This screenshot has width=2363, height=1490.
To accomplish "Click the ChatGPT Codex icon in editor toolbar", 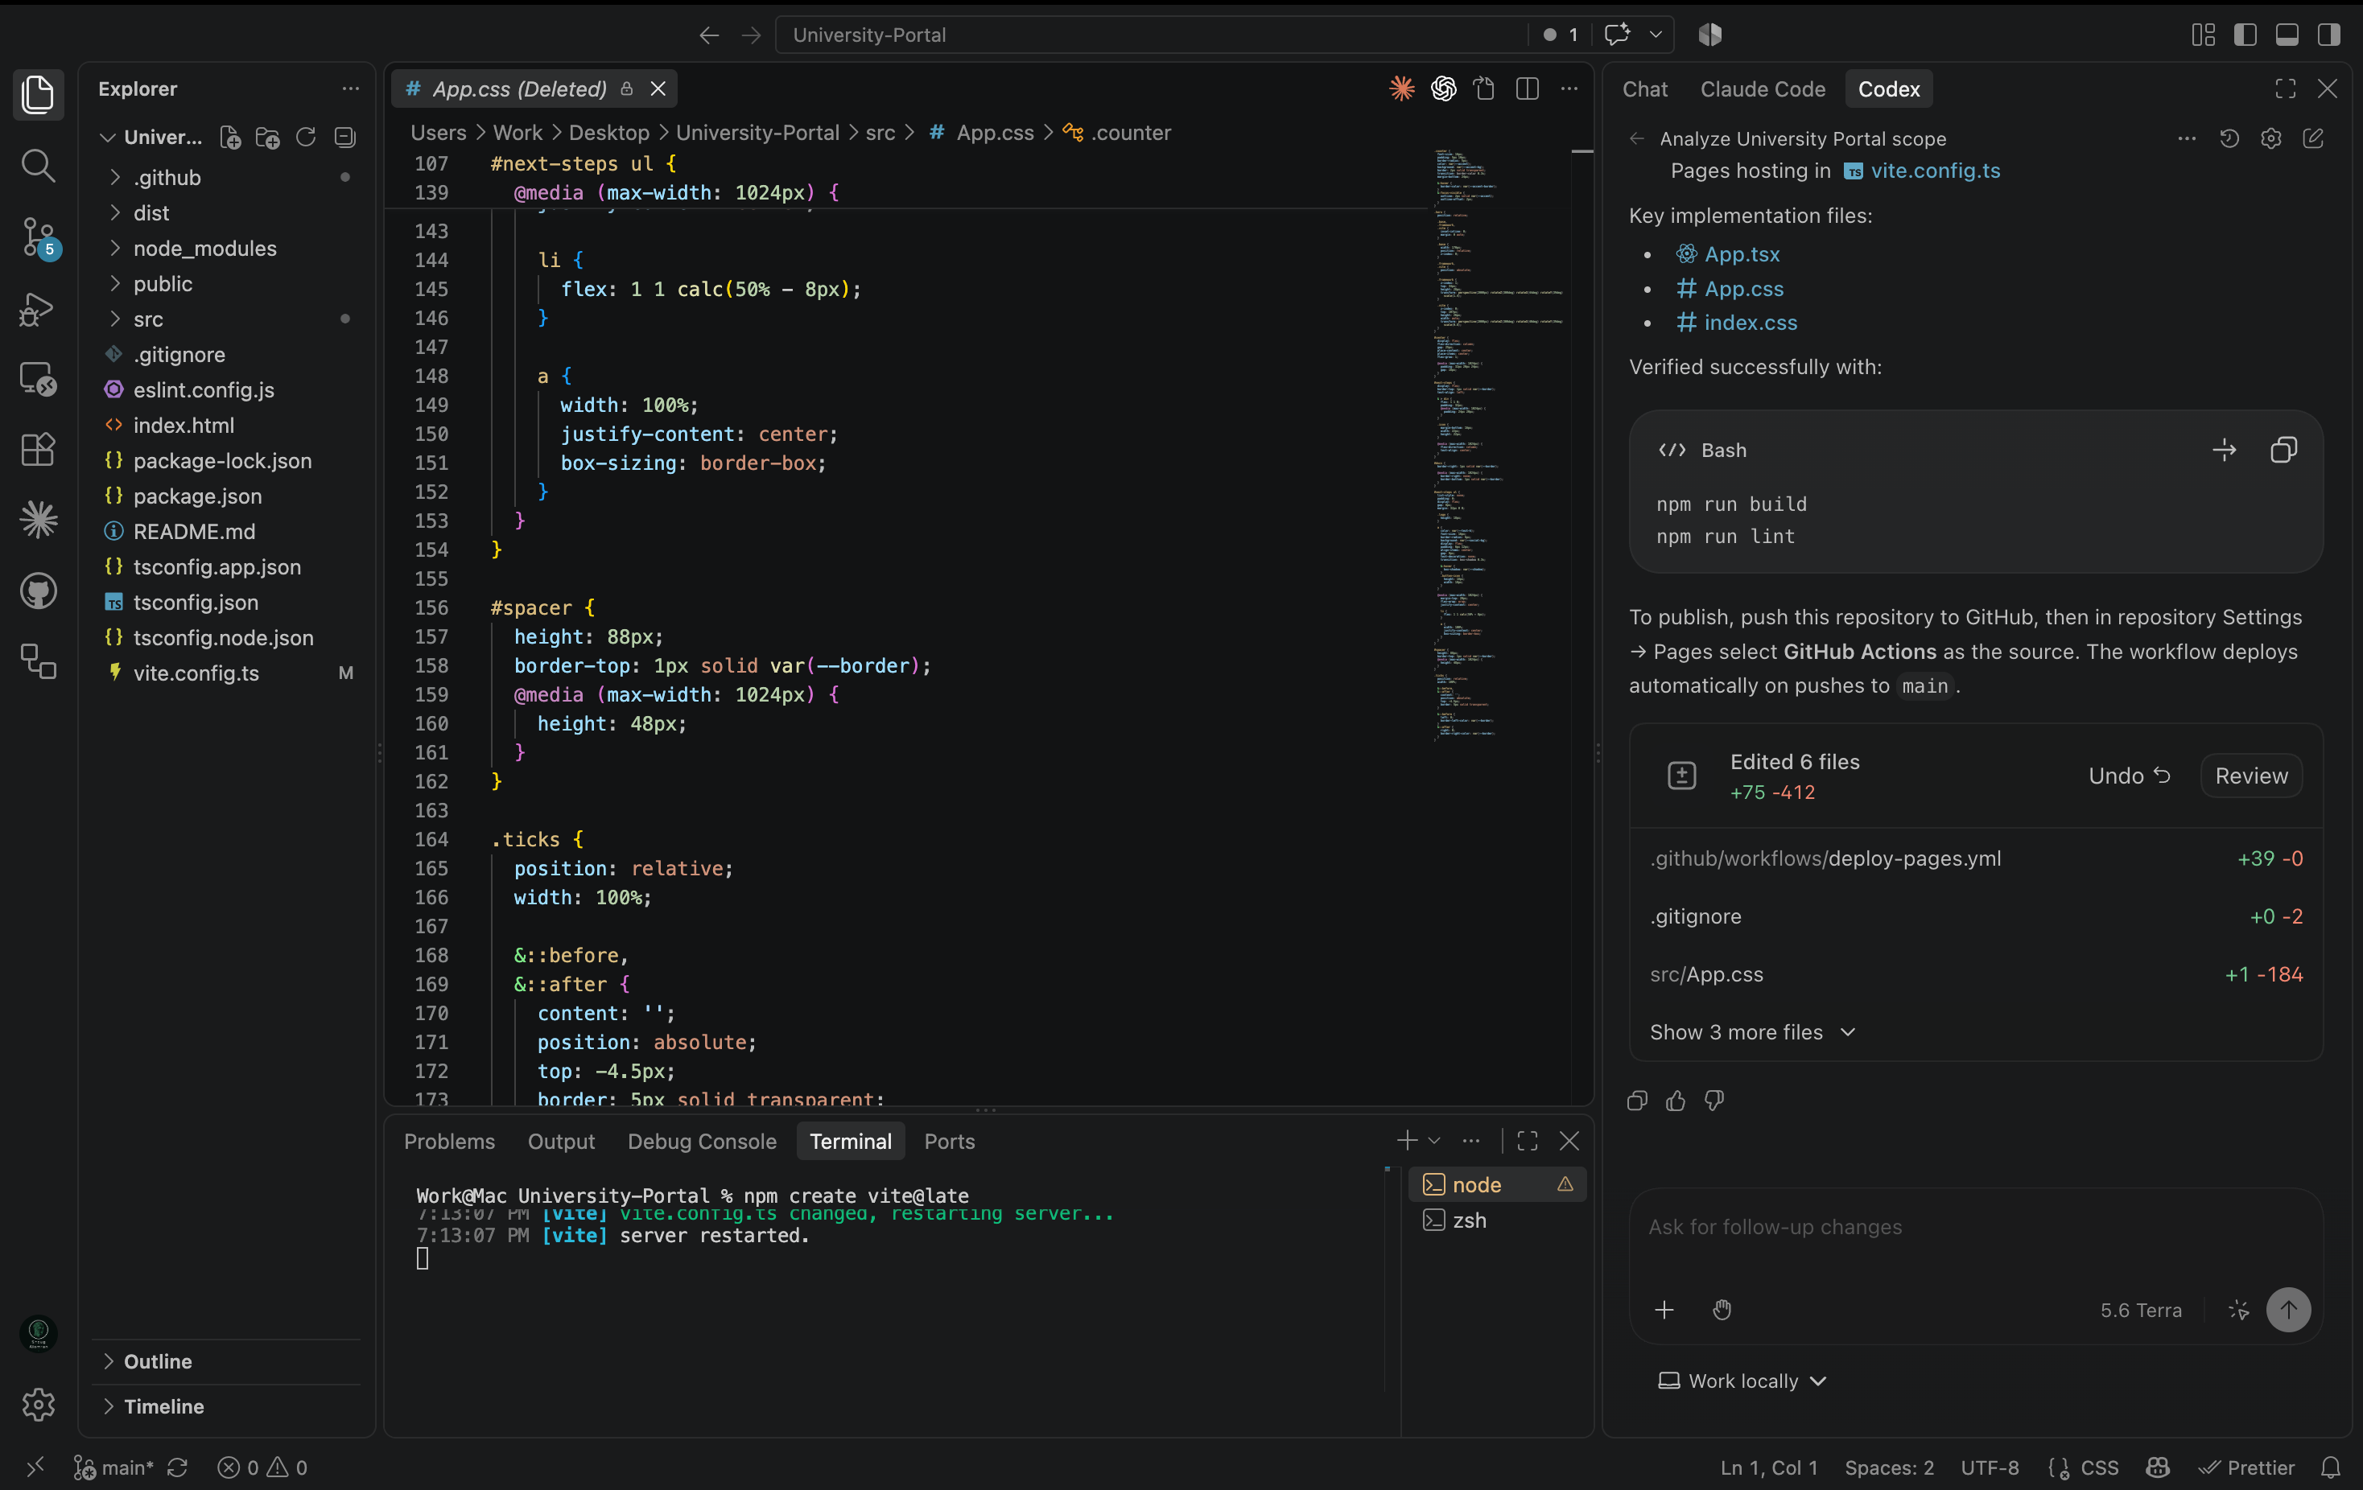I will [1444, 88].
